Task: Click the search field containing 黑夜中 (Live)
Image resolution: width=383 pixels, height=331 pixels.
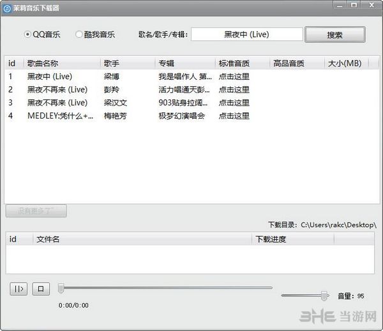Action: pyautogui.click(x=246, y=34)
